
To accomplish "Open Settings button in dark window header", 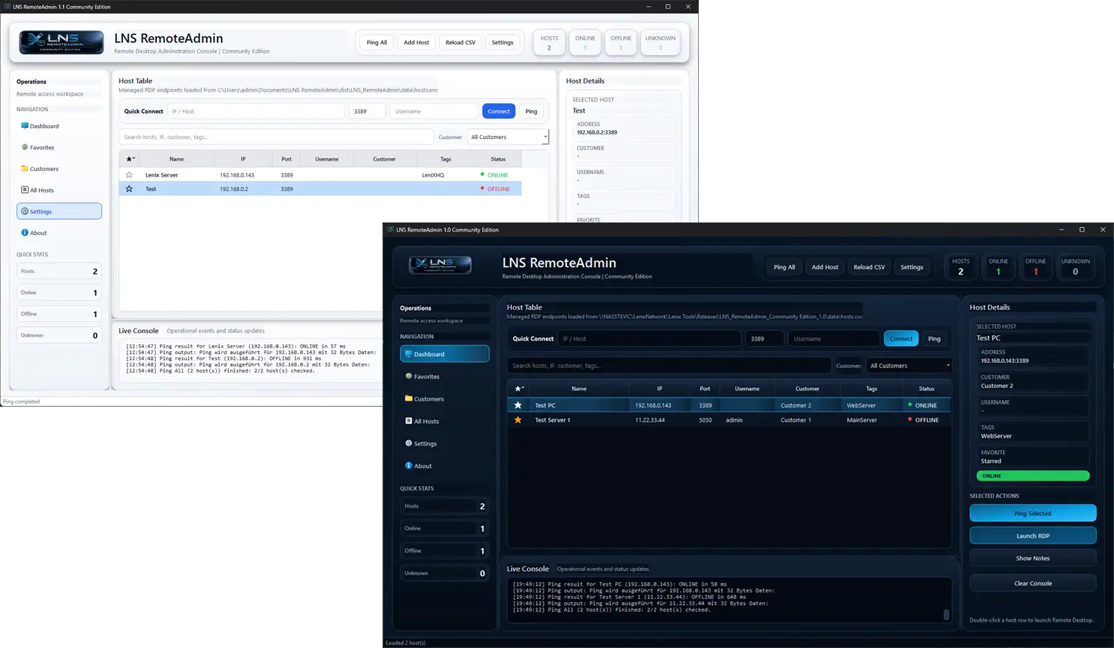I will pos(912,267).
